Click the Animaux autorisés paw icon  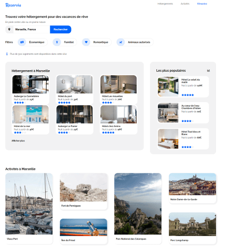(121, 42)
